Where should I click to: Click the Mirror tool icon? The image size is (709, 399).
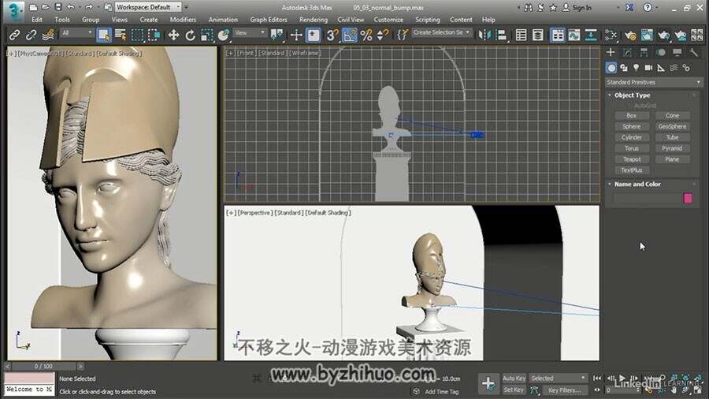[x=484, y=35]
